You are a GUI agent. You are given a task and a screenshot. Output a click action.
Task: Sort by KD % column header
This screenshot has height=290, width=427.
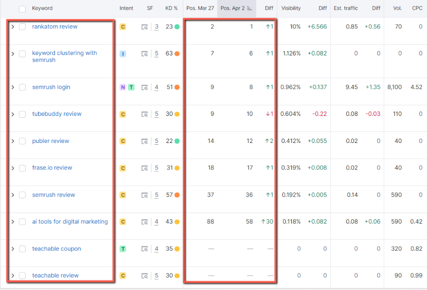pos(171,8)
